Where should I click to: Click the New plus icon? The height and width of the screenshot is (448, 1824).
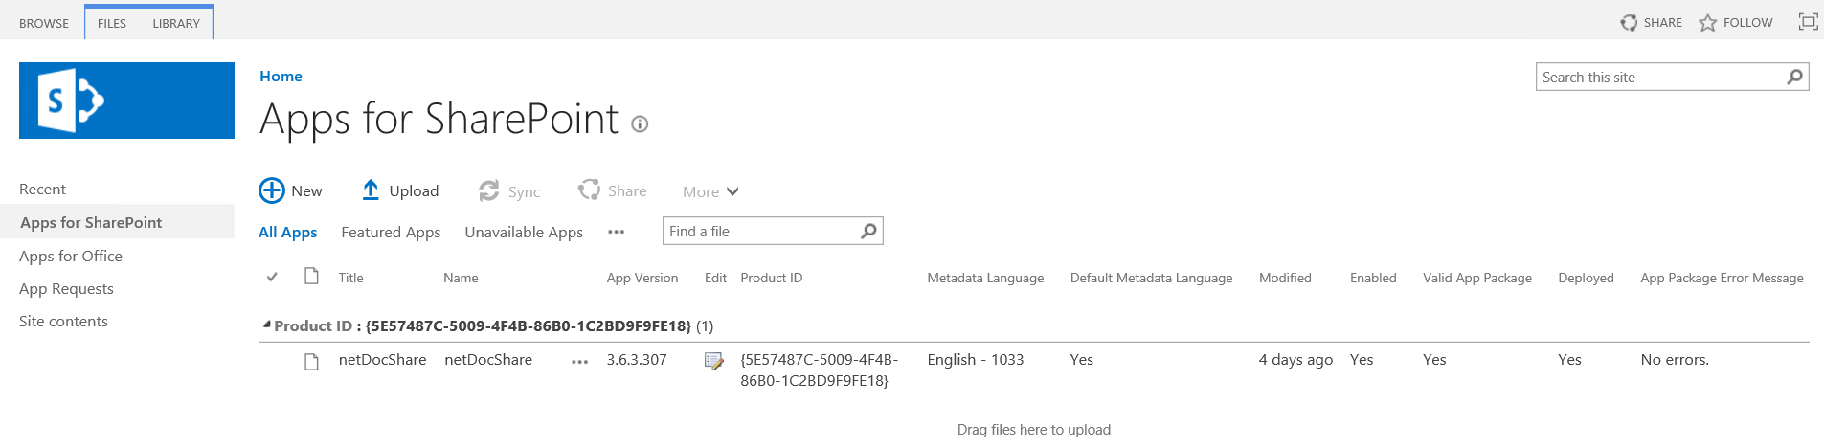(272, 190)
